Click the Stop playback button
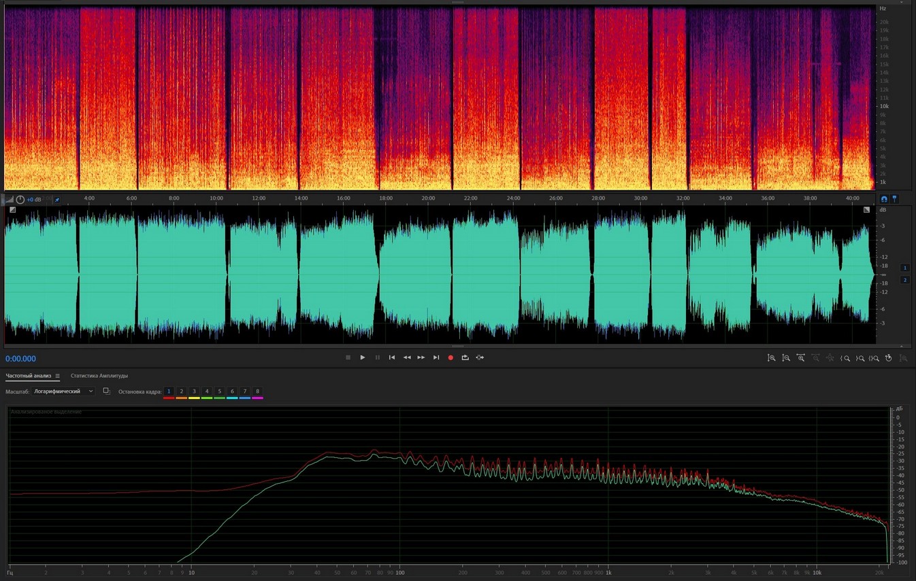Screen dimensions: 916x581 click(348, 357)
